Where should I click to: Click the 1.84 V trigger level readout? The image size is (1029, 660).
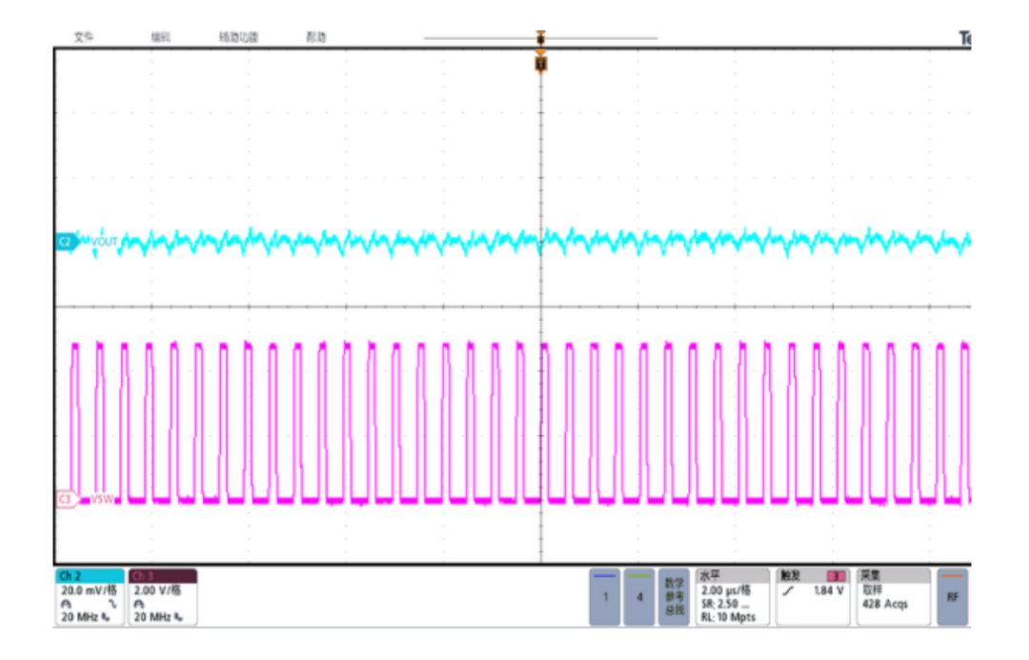pos(827,589)
